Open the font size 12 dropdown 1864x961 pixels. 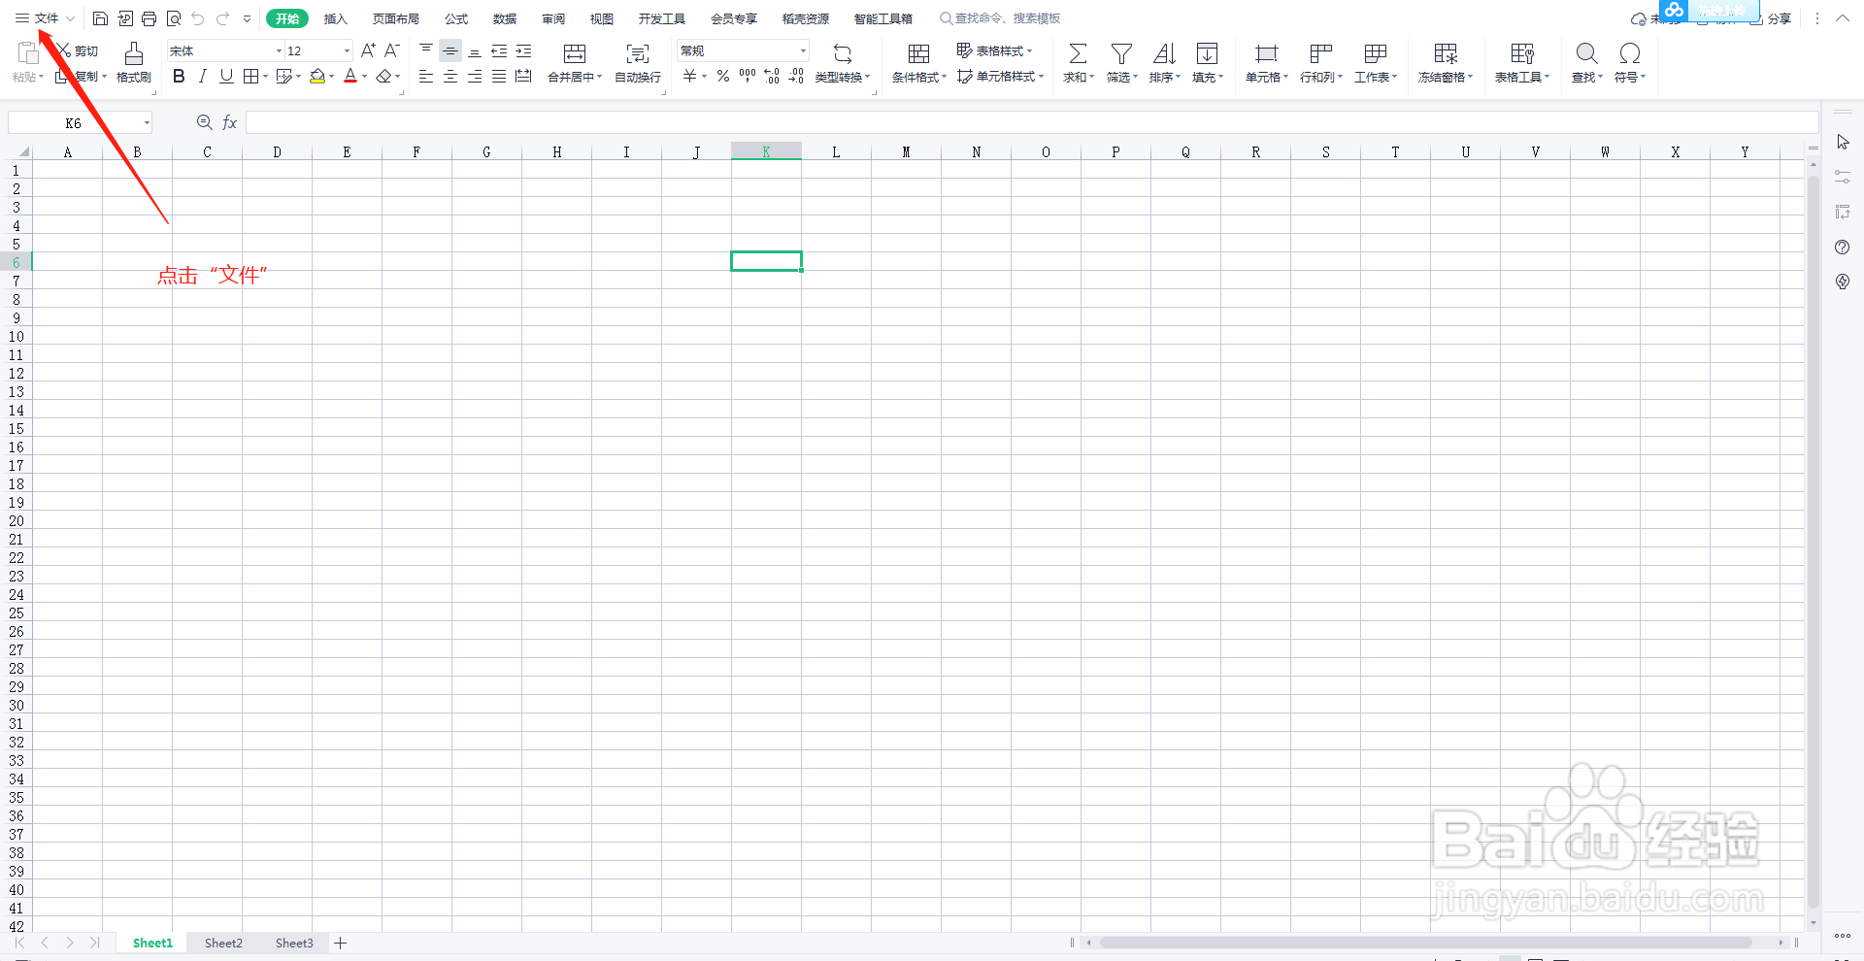[x=347, y=50]
